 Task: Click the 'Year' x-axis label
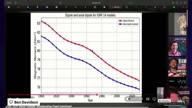coord(90,100)
